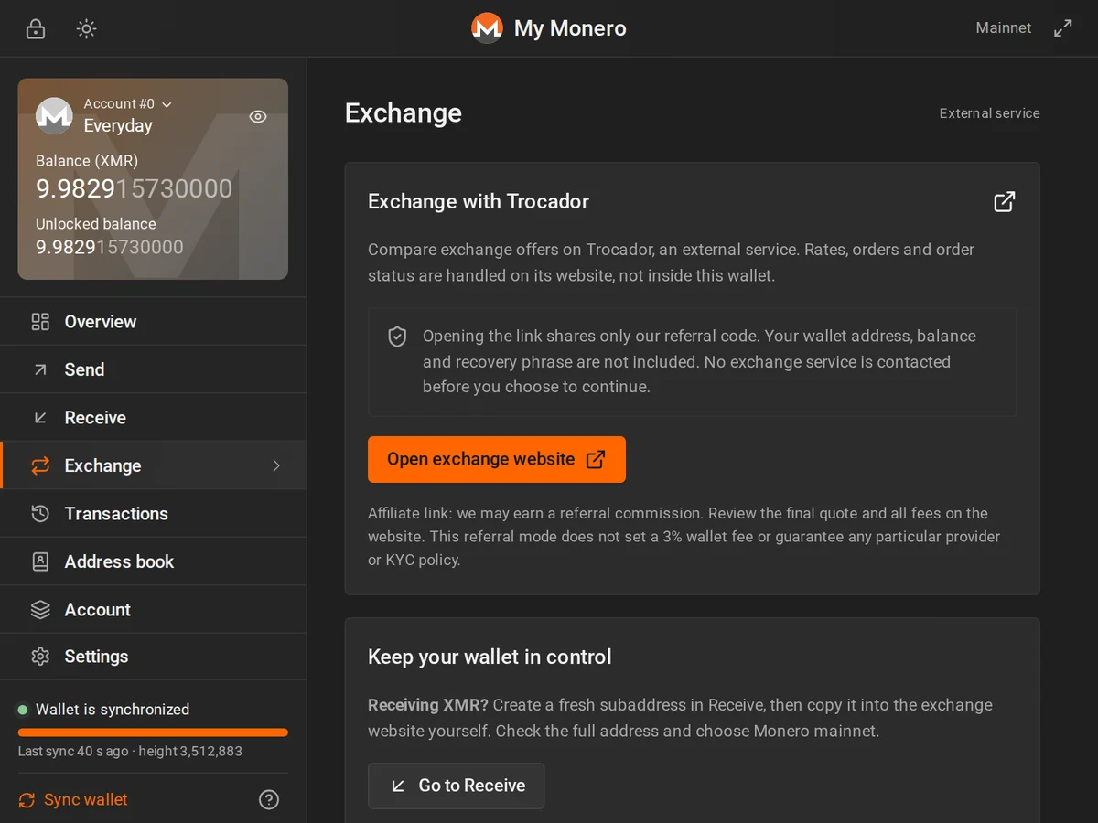Click the Go to Receive button
Screen dimensions: 1098x823
tap(456, 786)
